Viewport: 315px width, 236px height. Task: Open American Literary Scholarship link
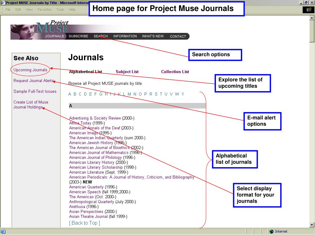coord(96,167)
